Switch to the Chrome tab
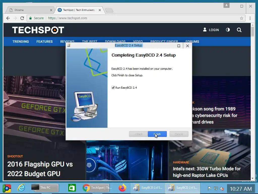The height and width of the screenshot is (194, 258). click(30, 10)
